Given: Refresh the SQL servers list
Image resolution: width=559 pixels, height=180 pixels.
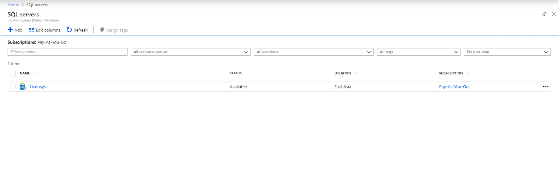Looking at the screenshot, I should [x=77, y=30].
